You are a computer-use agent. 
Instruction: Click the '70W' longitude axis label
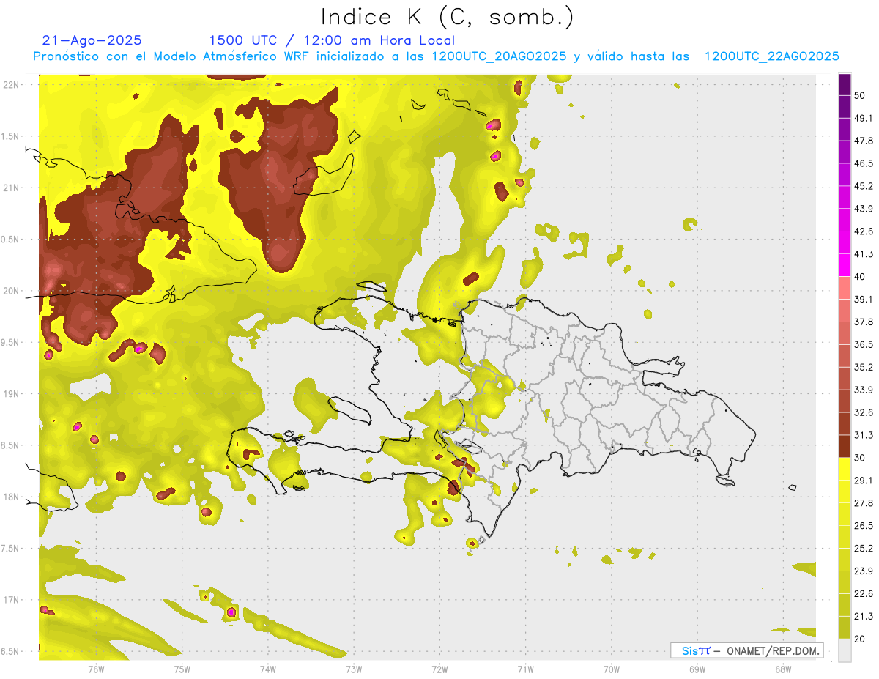(x=612, y=668)
